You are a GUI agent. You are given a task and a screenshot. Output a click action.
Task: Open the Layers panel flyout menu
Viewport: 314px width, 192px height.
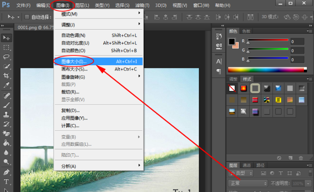pyautogui.click(x=310, y=165)
